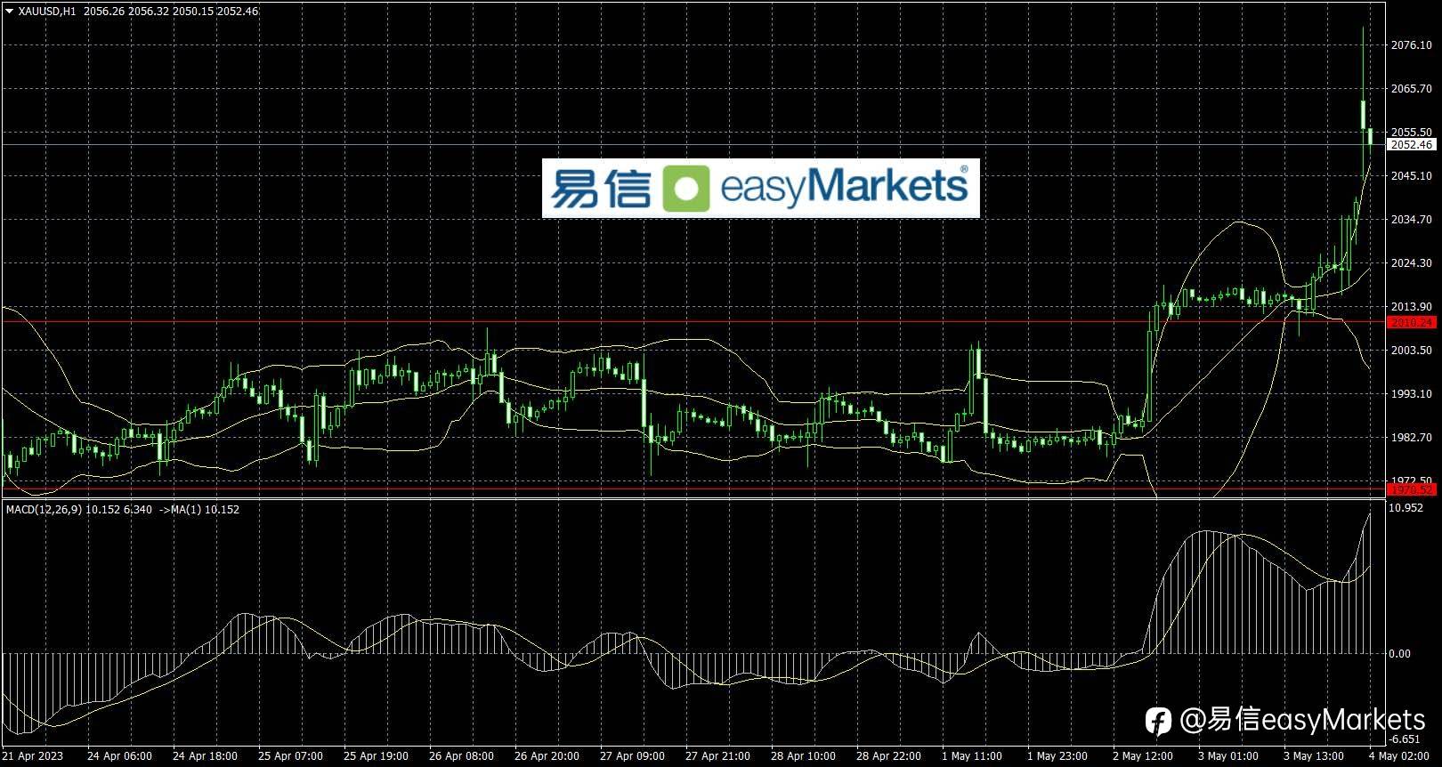1442x767 pixels.
Task: Click the 27 Apr 09:00 time label
Action: [x=632, y=756]
